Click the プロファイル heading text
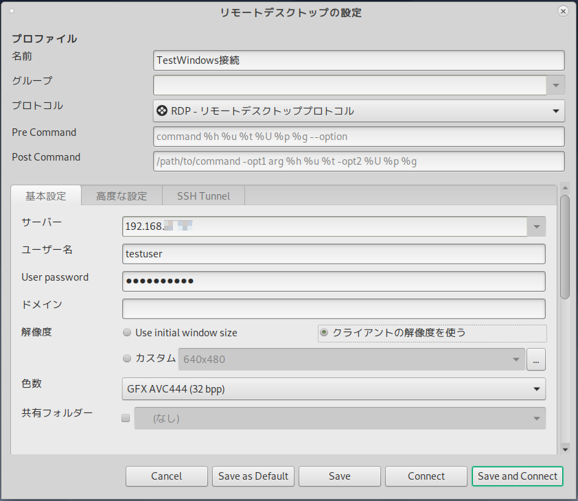Viewport: 578px width, 501px height. point(45,38)
